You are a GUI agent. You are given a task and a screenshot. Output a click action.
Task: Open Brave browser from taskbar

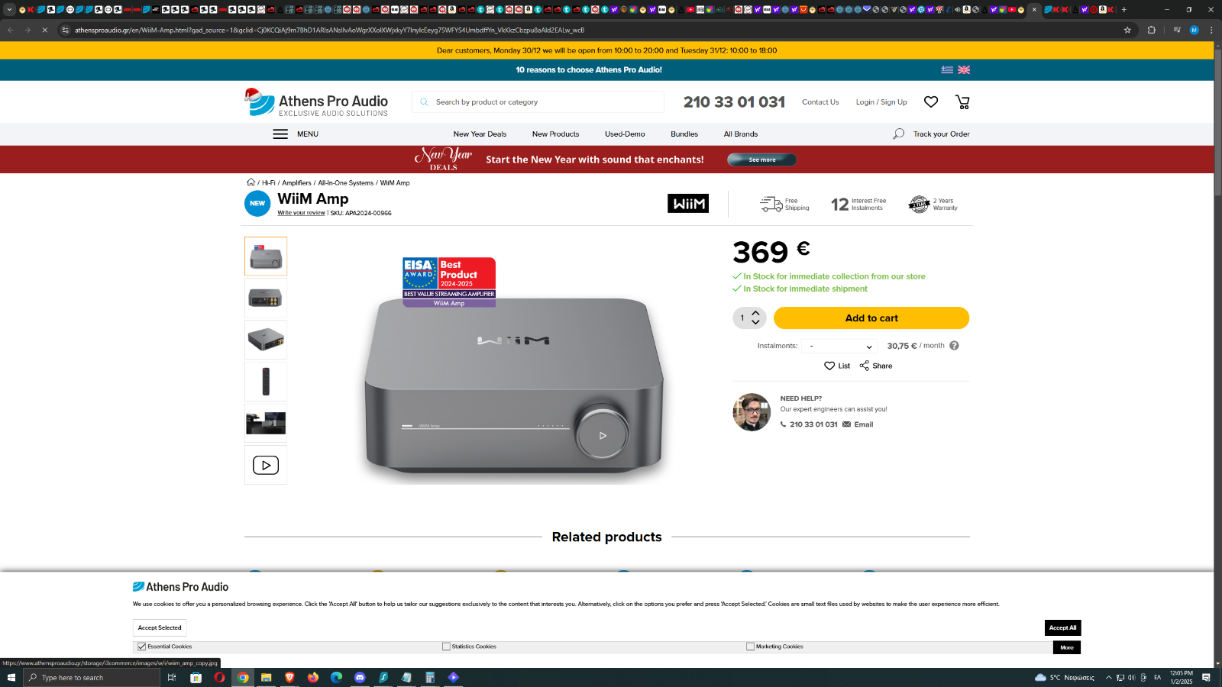point(289,677)
